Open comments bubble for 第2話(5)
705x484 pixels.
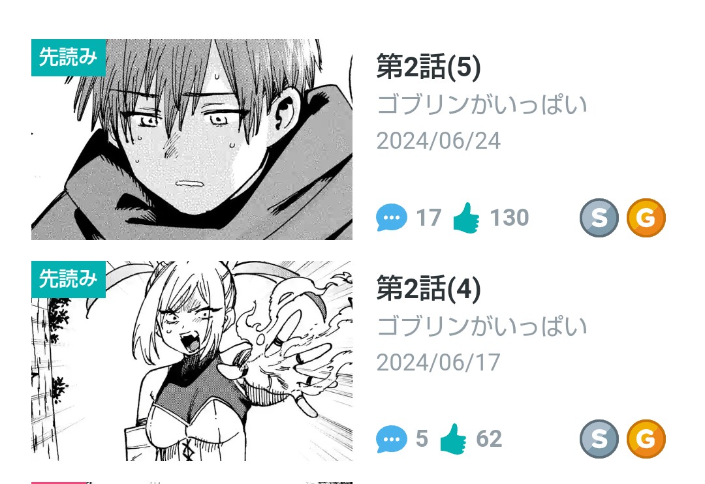[x=392, y=217]
